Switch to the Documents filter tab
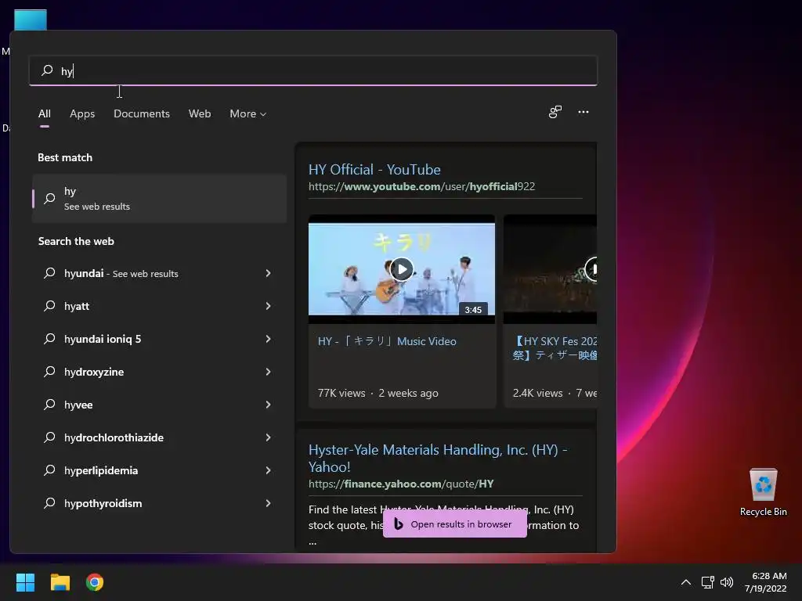The image size is (802, 601). [x=142, y=113]
